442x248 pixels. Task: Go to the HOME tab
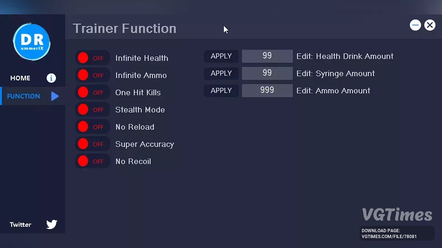click(x=21, y=78)
